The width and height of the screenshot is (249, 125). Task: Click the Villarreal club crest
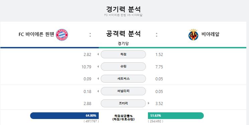(193, 35)
